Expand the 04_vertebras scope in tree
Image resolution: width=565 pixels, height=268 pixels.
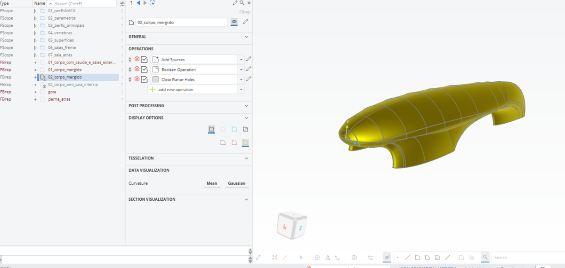point(35,33)
